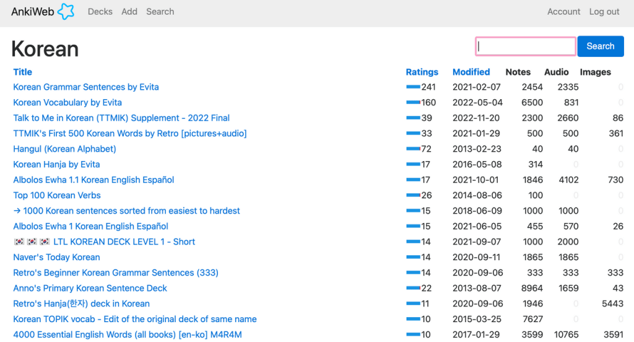Screen dimensions: 634x342
Task: Sort decks by Modified column
Action: coord(471,72)
